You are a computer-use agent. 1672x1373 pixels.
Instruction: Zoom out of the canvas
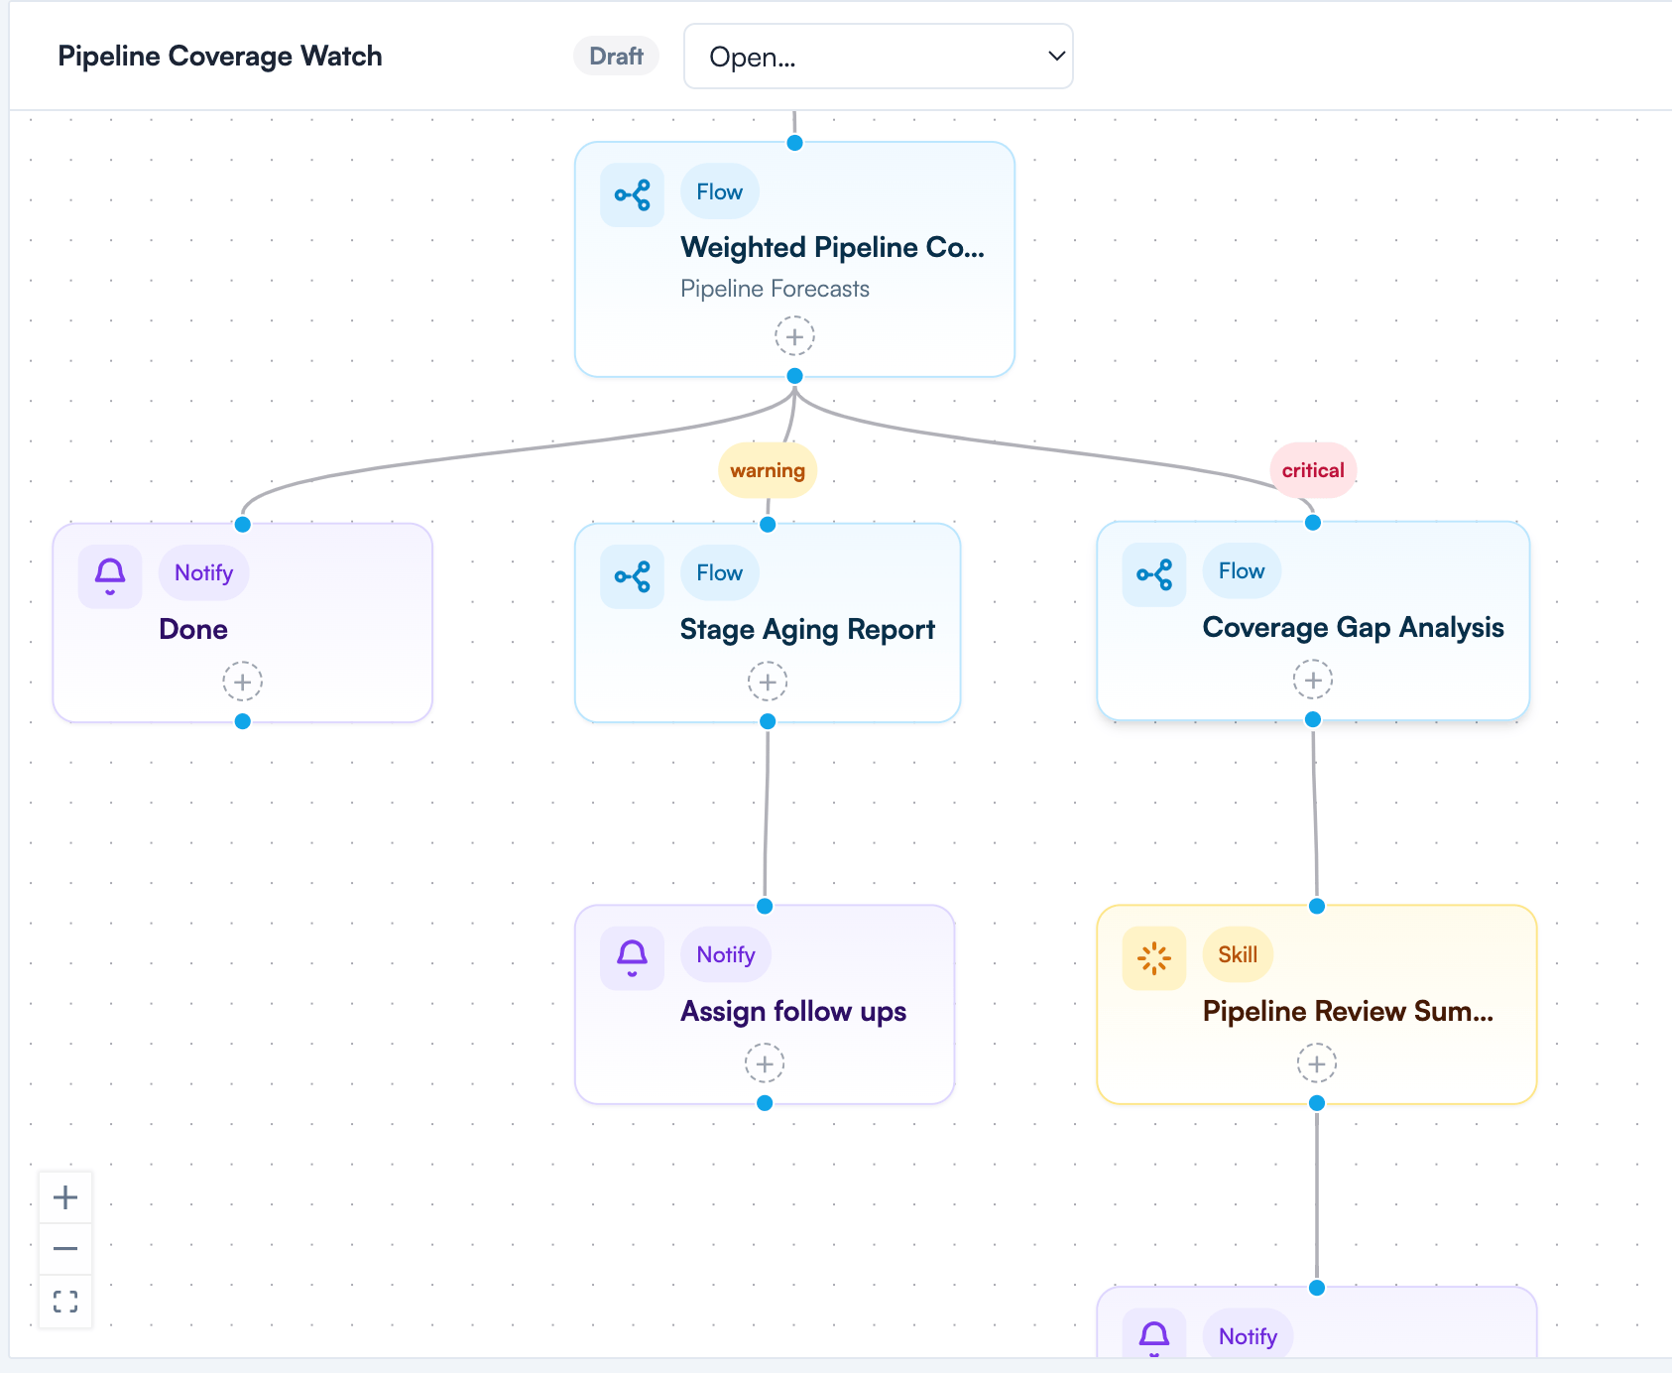click(65, 1249)
